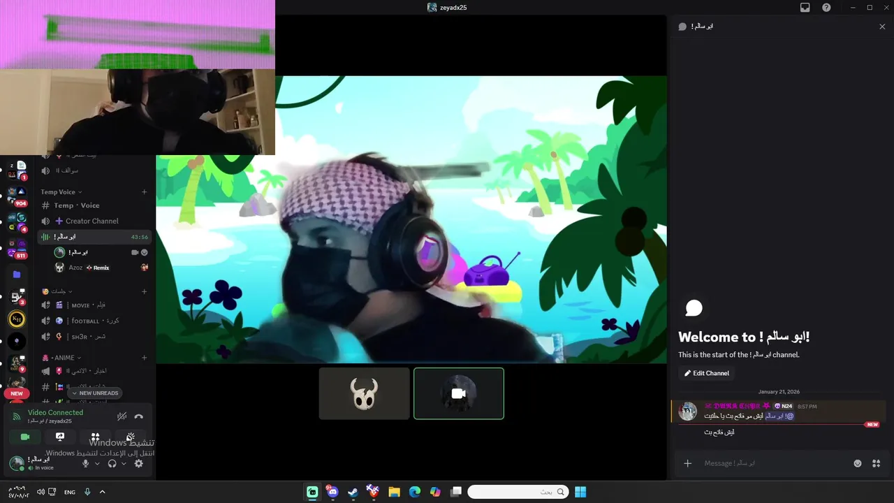Viewport: 894px width, 503px height.
Task: Select the highlighted camera participant tile
Action: point(459,394)
